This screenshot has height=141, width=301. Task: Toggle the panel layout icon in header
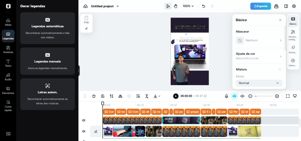pos(286,6)
